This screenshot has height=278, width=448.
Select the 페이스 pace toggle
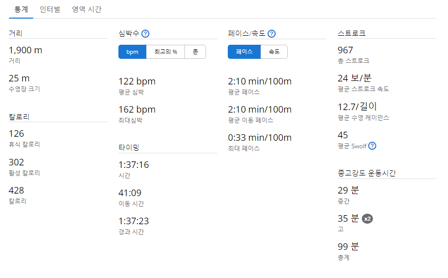(x=244, y=52)
